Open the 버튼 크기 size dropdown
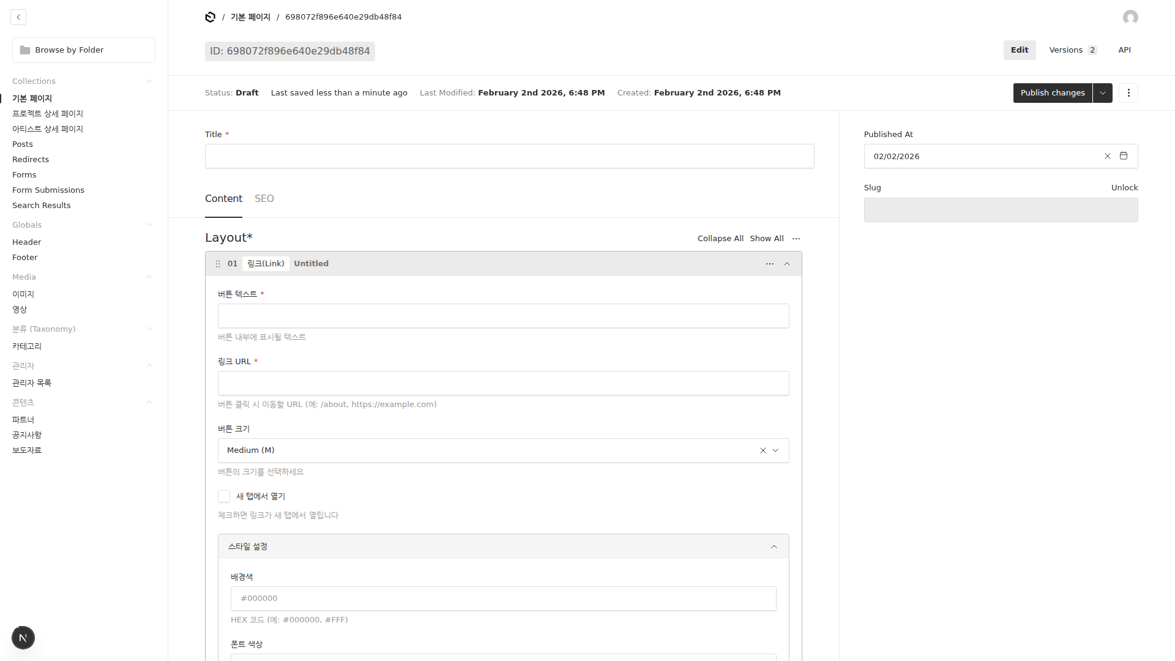This screenshot has height=661, width=1175. point(775,450)
